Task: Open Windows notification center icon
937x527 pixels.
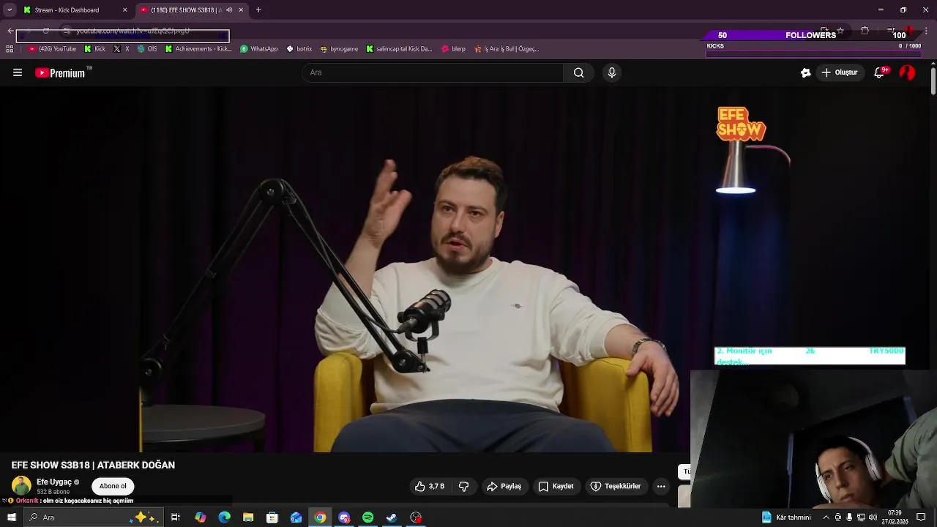Action: pos(921,517)
